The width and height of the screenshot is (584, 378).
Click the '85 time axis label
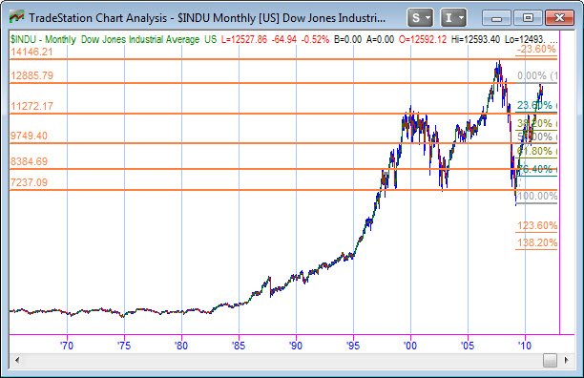[x=239, y=346]
